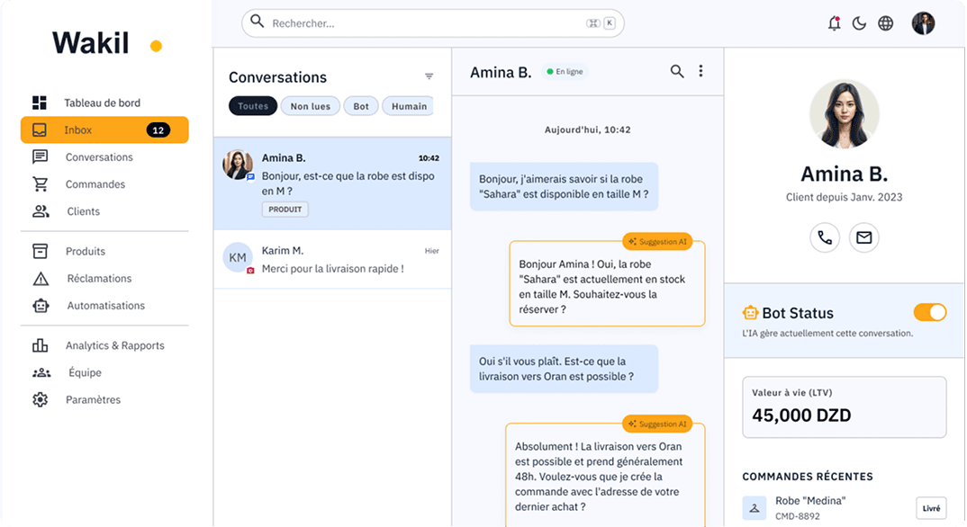
Task: Click the Automatisations robot icon
Action: click(41, 306)
